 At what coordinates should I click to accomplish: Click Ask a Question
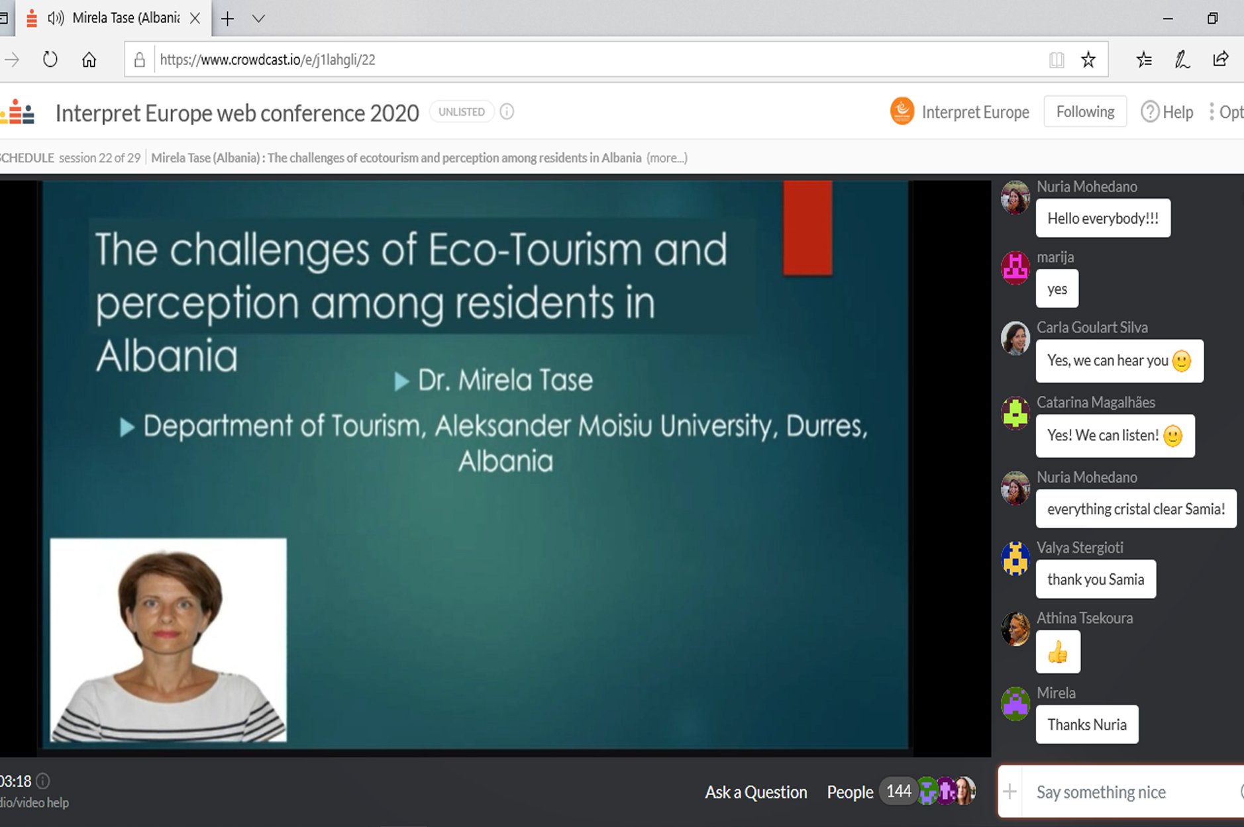pos(756,792)
